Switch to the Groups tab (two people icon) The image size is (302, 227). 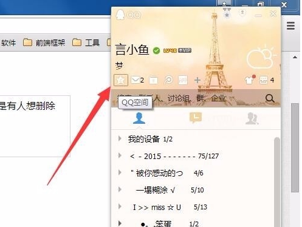[252, 118]
